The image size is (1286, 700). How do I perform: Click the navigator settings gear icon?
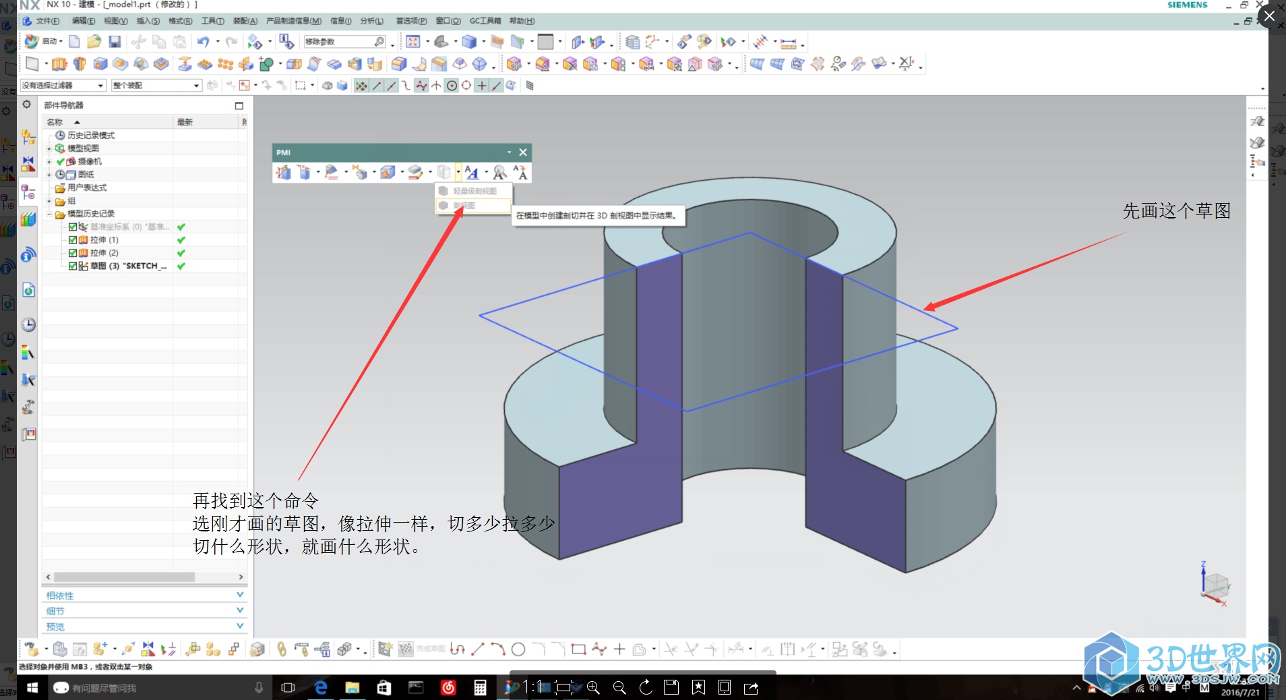coord(27,105)
